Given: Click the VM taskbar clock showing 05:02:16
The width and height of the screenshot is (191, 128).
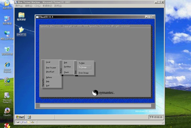Looking at the screenshot, I should tap(156, 117).
